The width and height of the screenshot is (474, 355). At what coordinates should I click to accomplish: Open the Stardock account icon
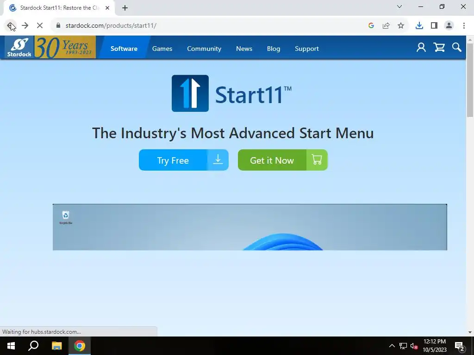421,48
